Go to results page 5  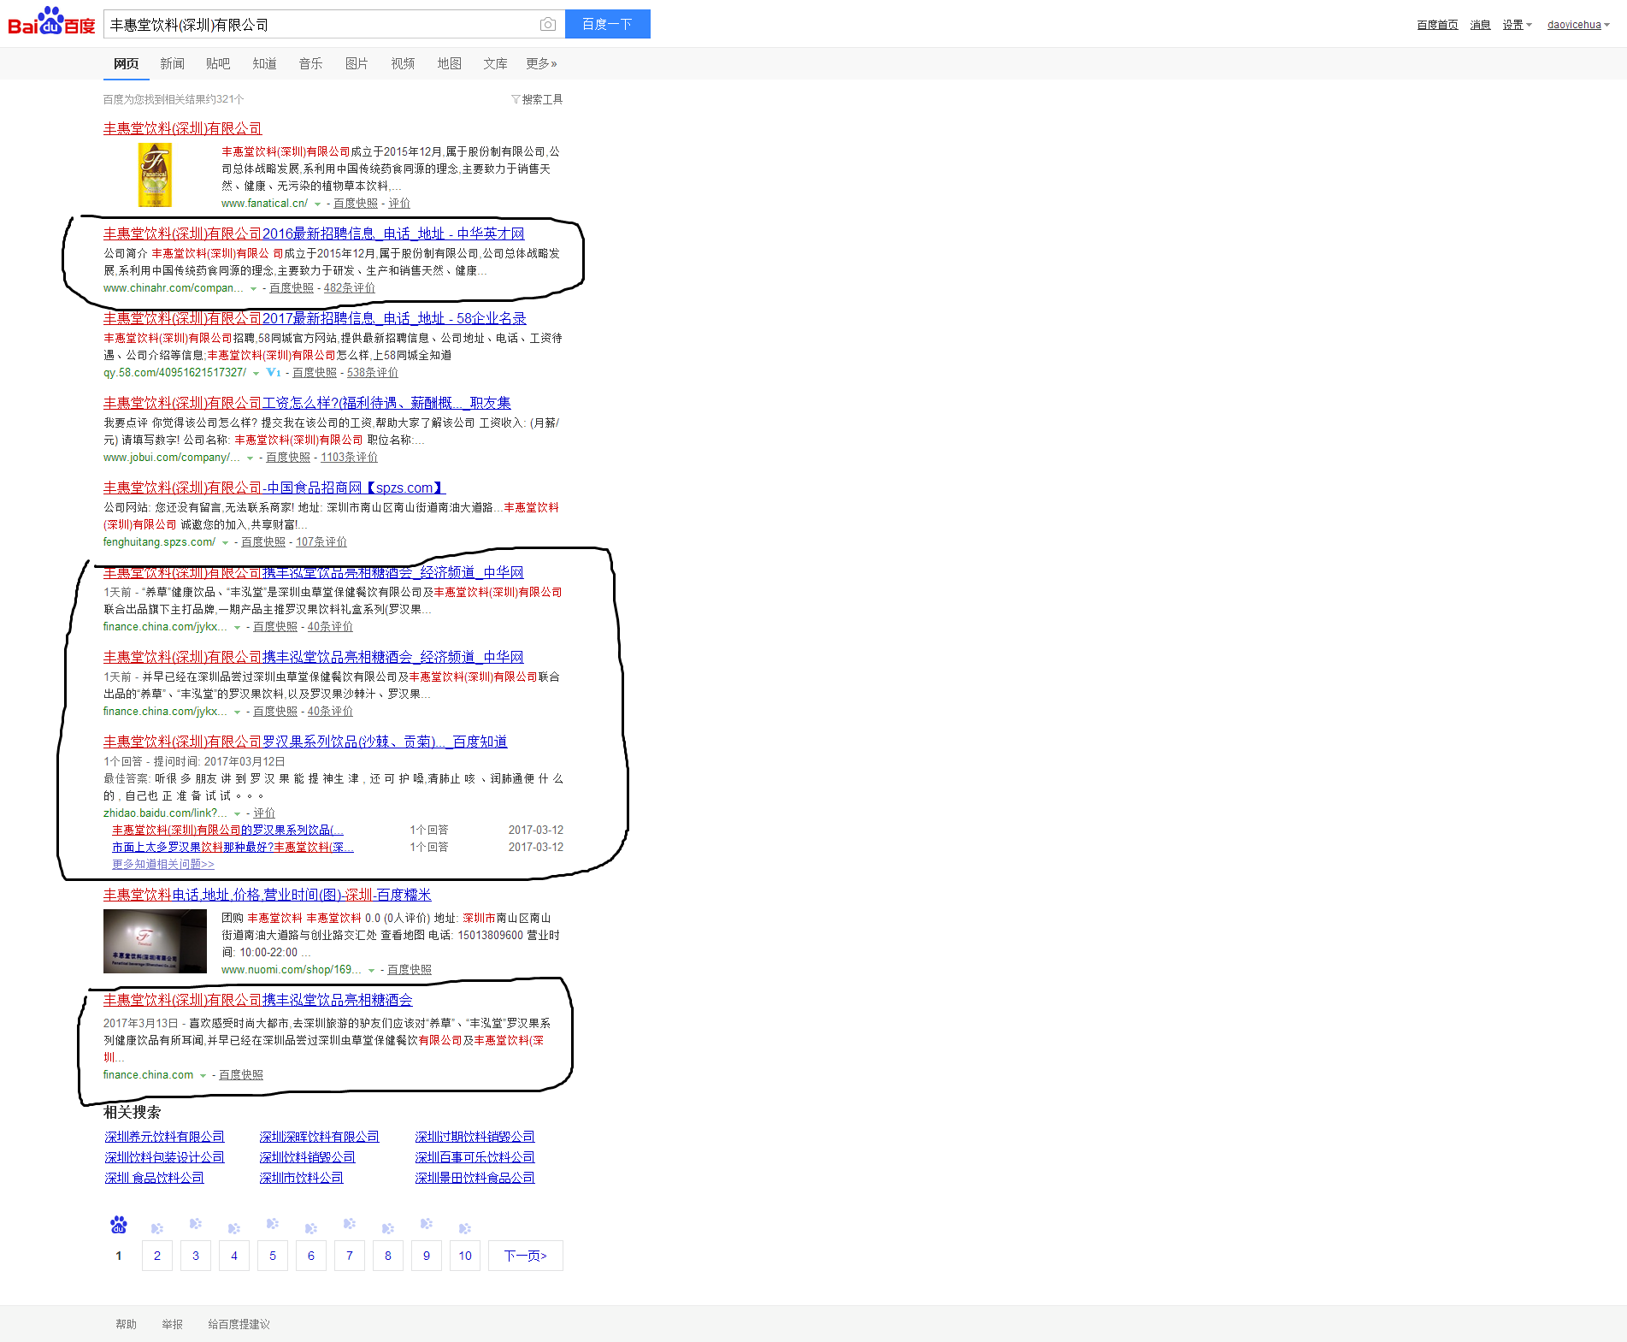[x=273, y=1256]
